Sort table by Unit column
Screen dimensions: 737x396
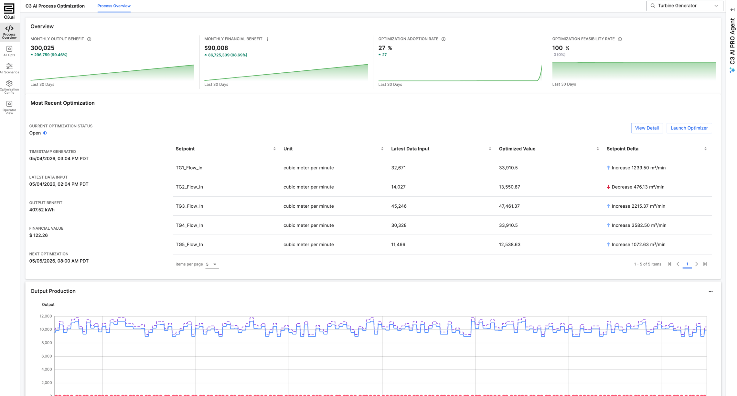pyautogui.click(x=382, y=149)
